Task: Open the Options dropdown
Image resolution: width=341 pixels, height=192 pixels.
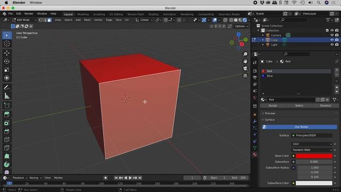Action: (241, 26)
